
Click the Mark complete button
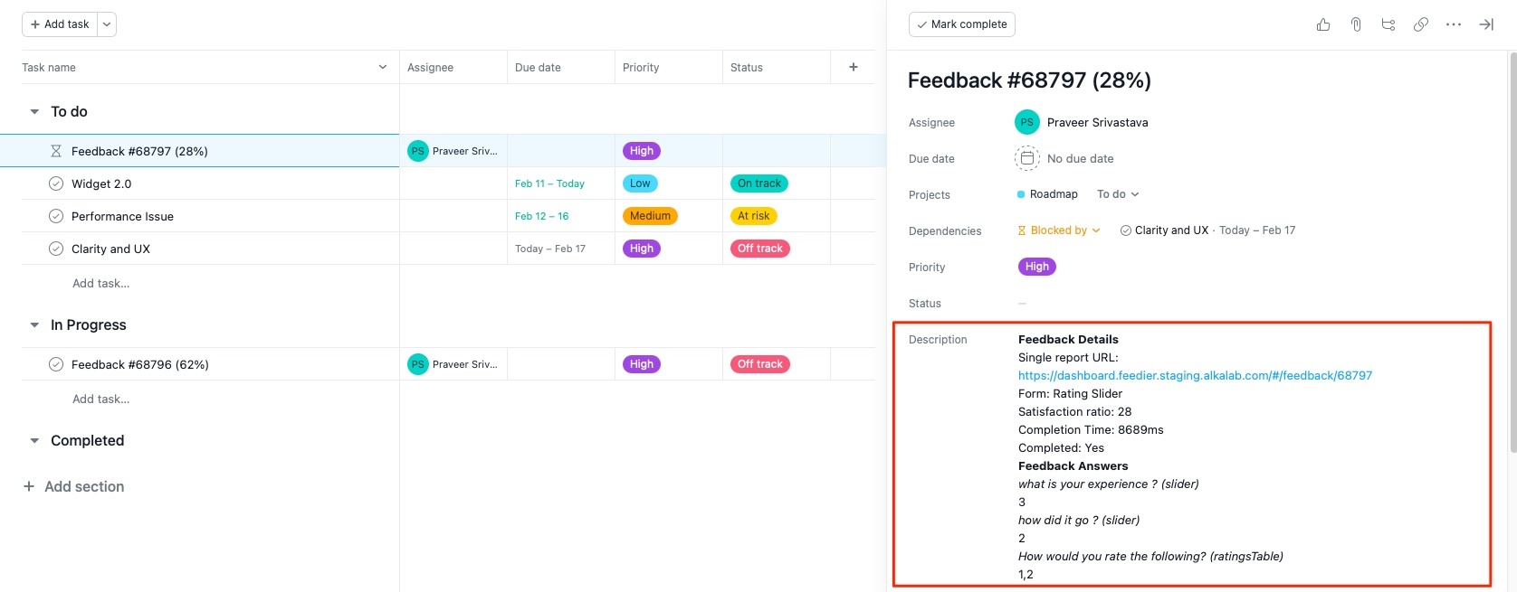(x=962, y=24)
